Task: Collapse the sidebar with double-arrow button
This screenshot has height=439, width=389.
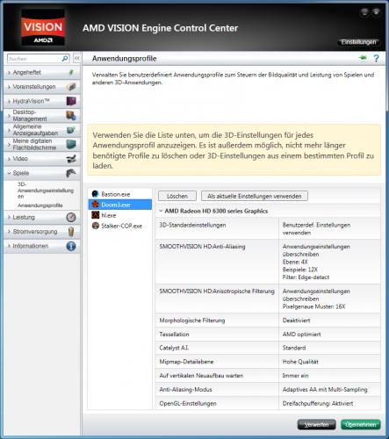Action: [76, 58]
